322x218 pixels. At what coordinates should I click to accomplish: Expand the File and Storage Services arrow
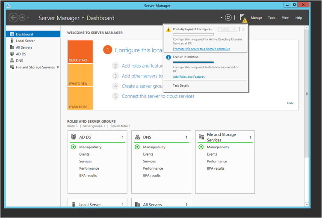pyautogui.click(x=58, y=67)
